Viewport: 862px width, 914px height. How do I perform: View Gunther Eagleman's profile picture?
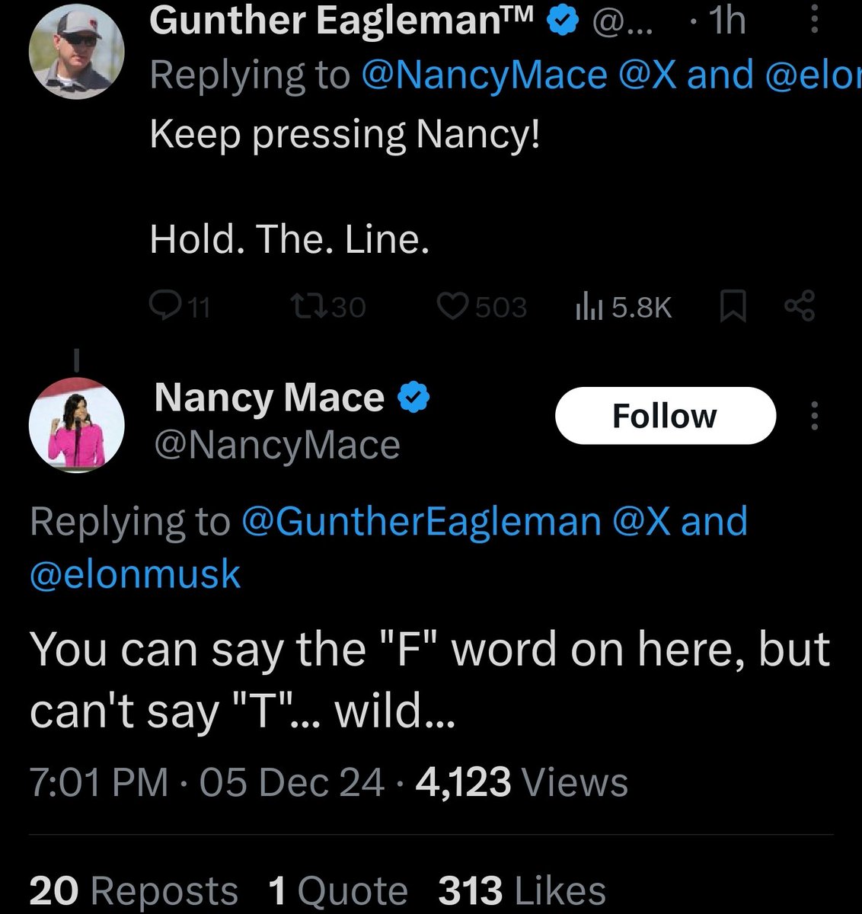coord(77,51)
